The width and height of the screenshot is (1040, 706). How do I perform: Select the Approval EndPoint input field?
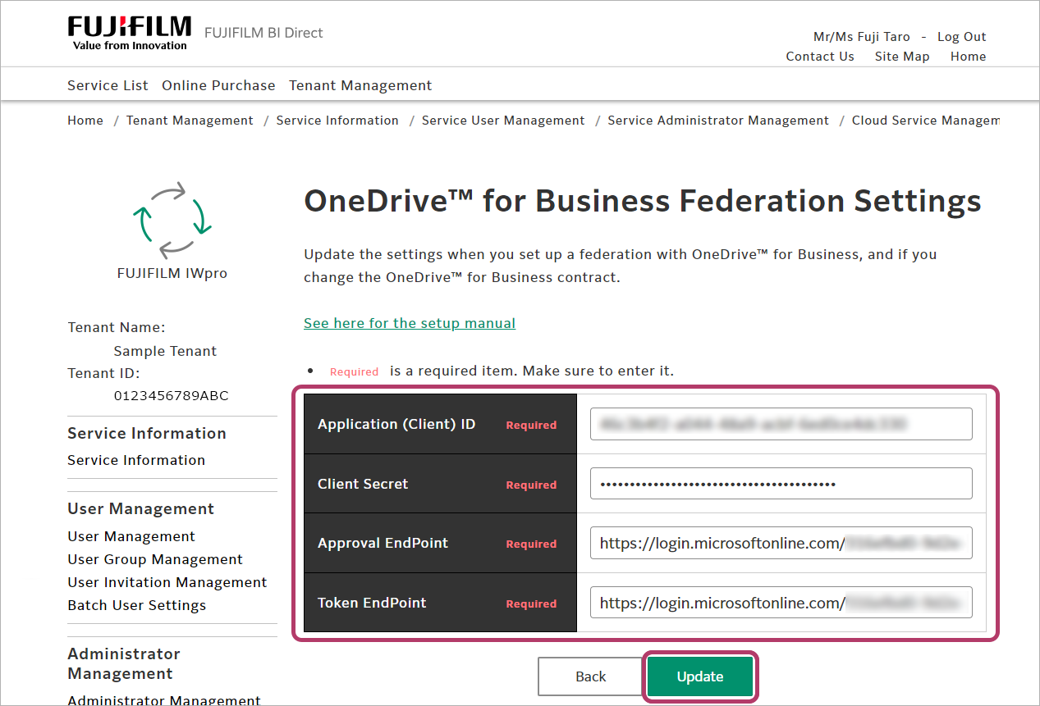click(x=781, y=543)
